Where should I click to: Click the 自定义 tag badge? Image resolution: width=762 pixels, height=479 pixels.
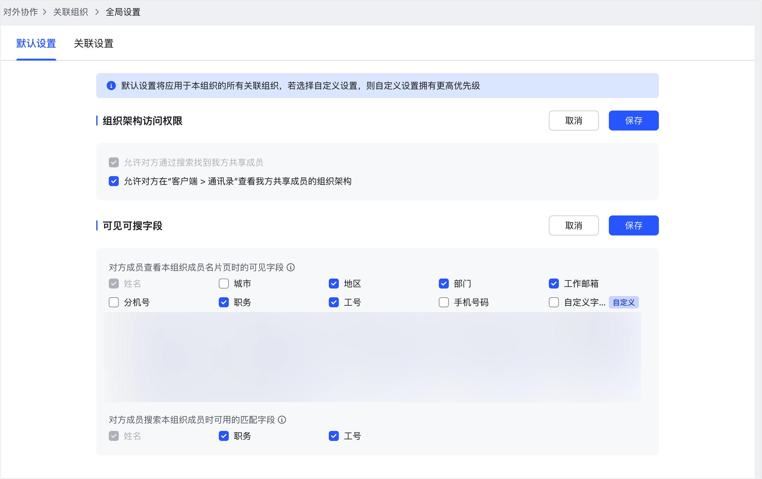click(624, 302)
